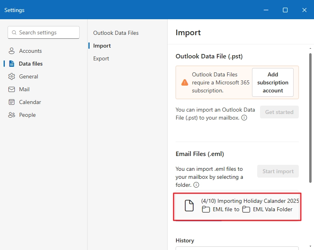Click the Accounts person icon
314x250 pixels.
pos(12,51)
